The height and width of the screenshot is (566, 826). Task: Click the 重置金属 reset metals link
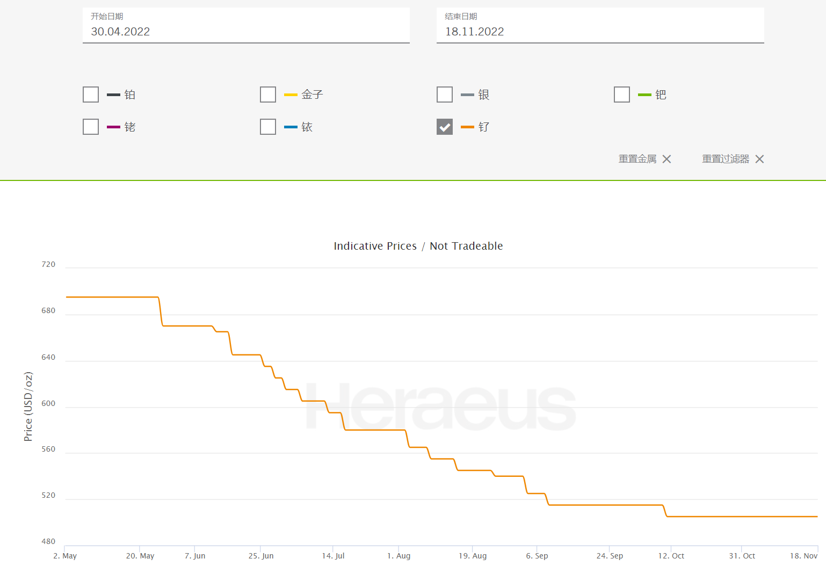point(637,159)
